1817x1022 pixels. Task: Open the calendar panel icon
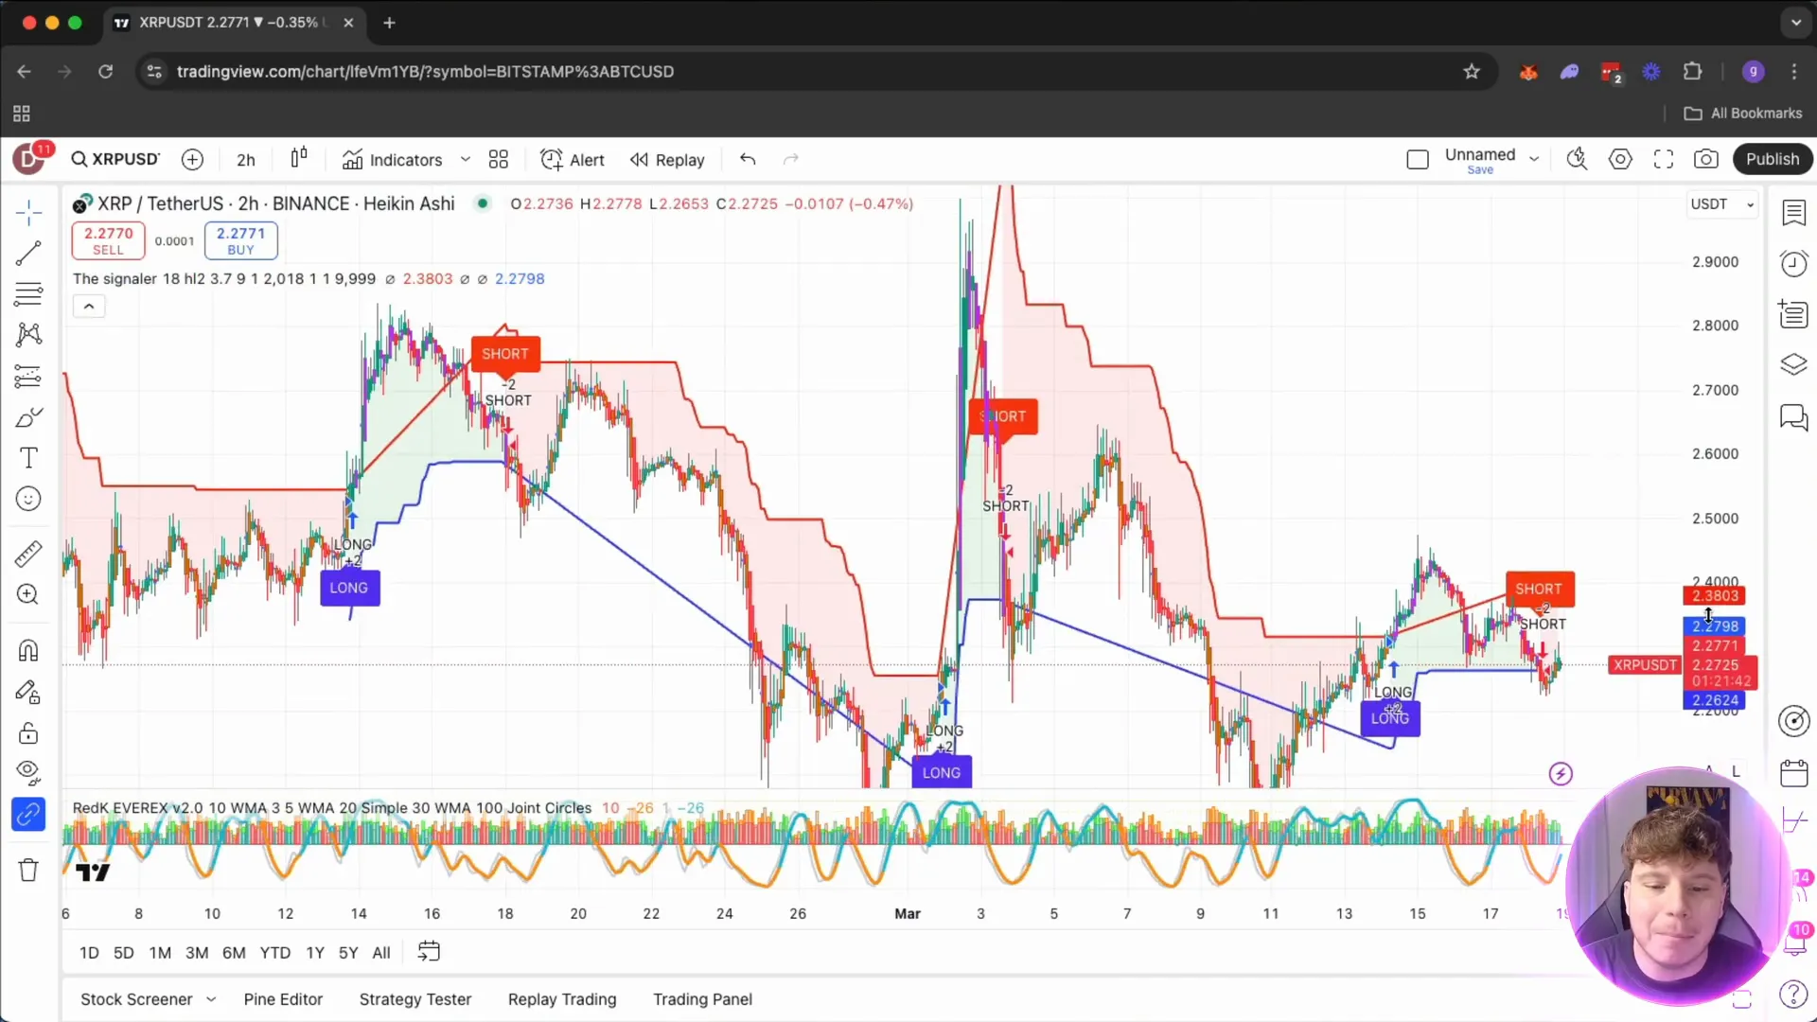(x=1793, y=773)
